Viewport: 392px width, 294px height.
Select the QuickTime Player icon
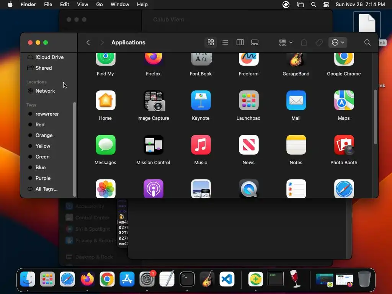point(248,188)
